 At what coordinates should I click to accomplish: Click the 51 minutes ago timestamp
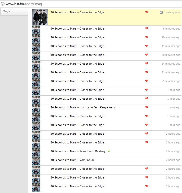pyautogui.click(x=171, y=72)
